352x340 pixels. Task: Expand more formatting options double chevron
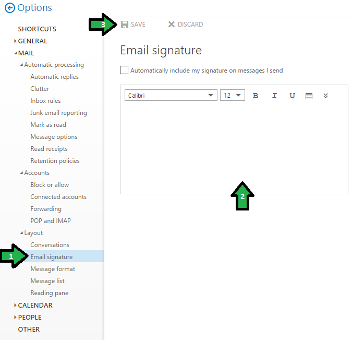pos(326,96)
